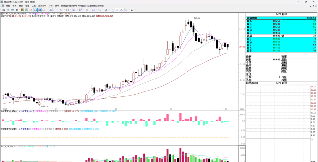
Task: Open the 工具 menu
Action: (34, 6)
